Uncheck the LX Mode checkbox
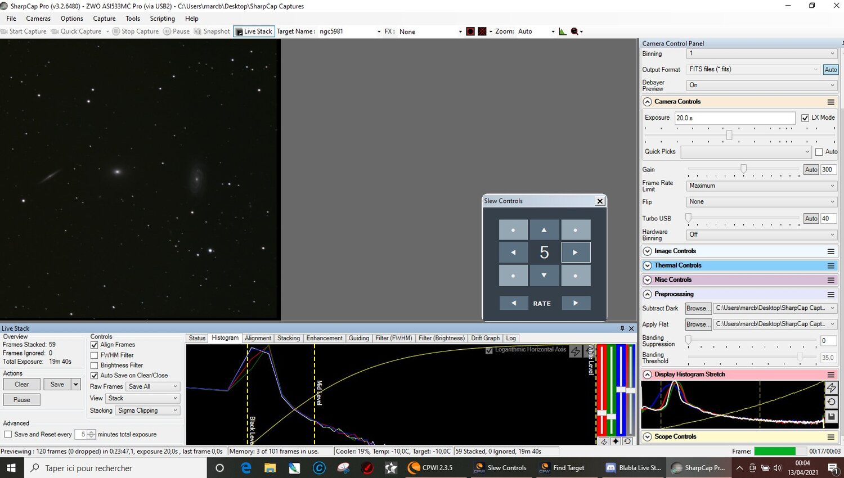 click(x=805, y=118)
